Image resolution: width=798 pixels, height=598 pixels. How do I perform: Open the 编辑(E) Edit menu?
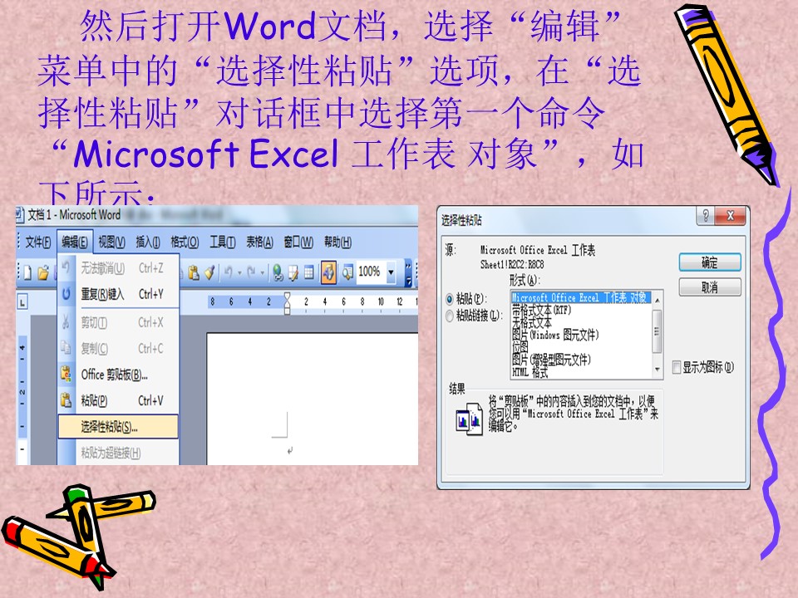tap(74, 243)
